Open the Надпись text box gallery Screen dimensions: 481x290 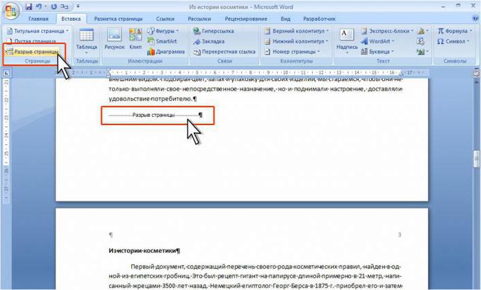click(347, 41)
